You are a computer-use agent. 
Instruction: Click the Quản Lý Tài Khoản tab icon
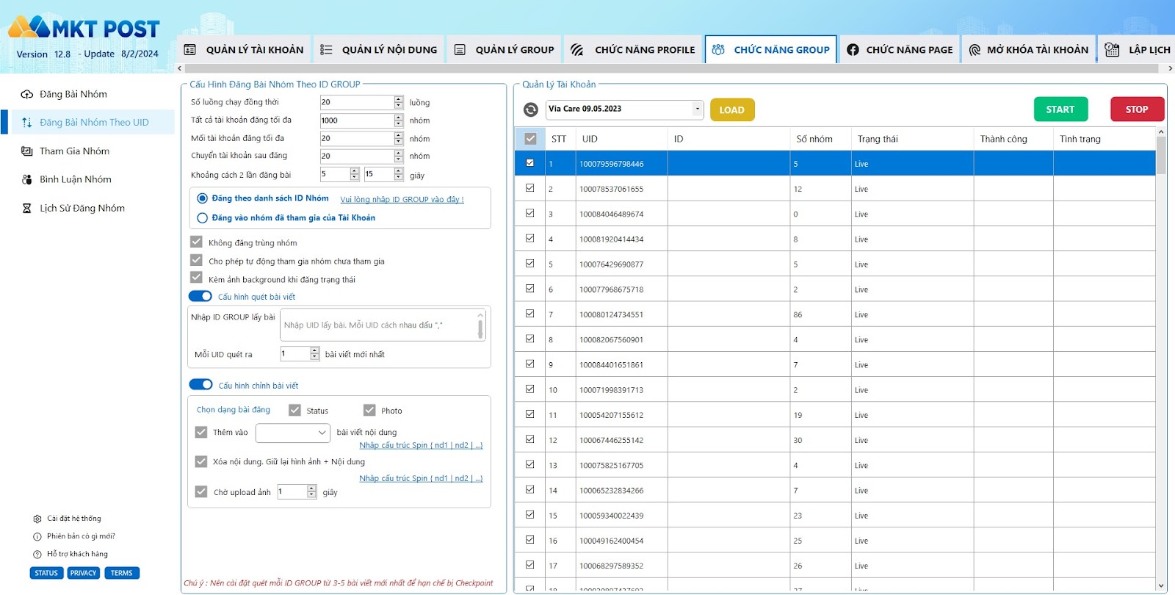tap(189, 50)
